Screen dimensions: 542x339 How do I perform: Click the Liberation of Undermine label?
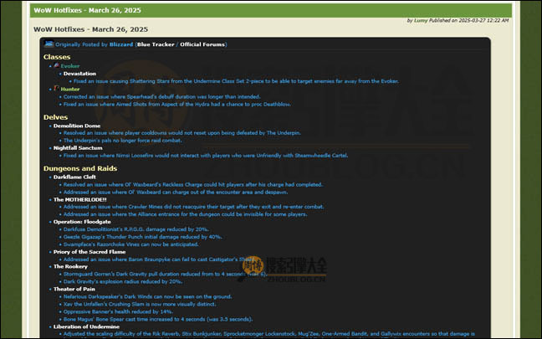pyautogui.click(x=86, y=326)
